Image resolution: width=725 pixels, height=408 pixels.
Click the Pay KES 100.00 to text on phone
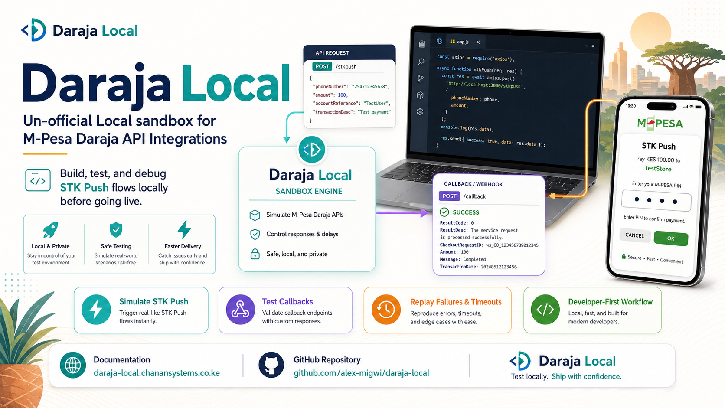[x=658, y=160]
